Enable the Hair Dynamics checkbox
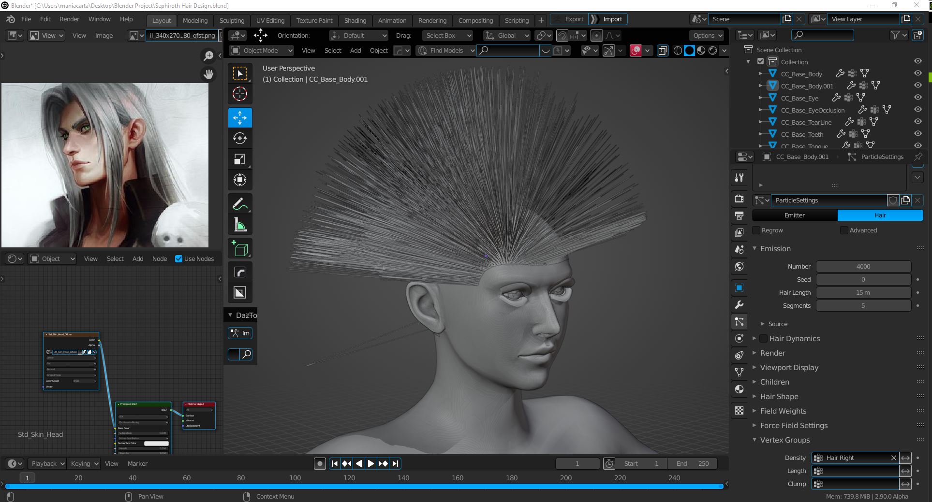 tap(763, 338)
